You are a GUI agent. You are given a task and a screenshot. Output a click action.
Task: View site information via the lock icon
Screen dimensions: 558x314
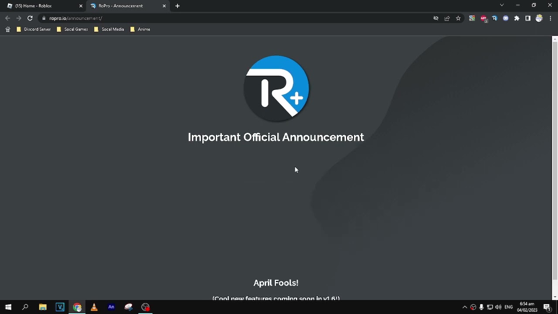(x=44, y=18)
